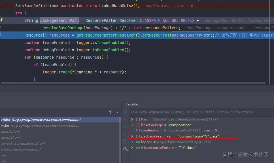Expand the logger variable node
The height and width of the screenshot is (163, 274).
point(132,142)
